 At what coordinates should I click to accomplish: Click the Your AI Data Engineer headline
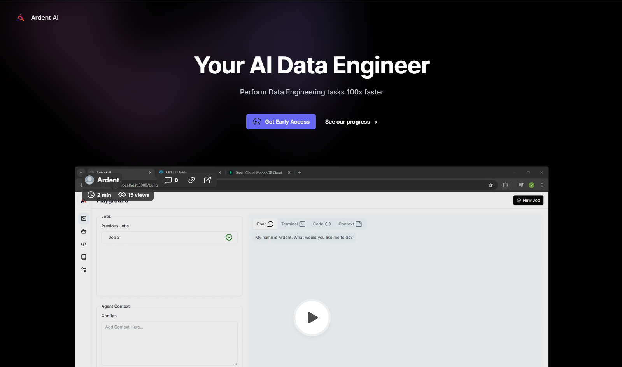click(x=312, y=65)
